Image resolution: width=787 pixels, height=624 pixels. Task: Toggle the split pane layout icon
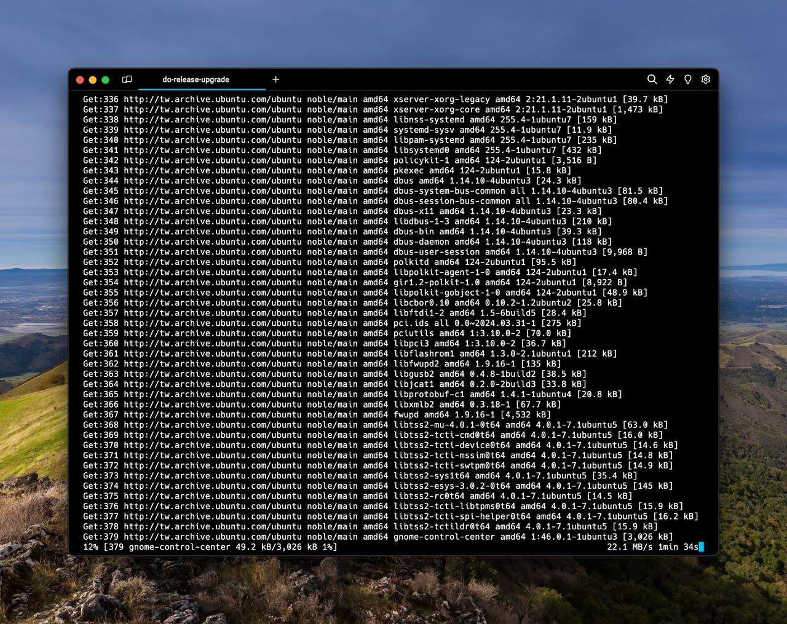127,79
